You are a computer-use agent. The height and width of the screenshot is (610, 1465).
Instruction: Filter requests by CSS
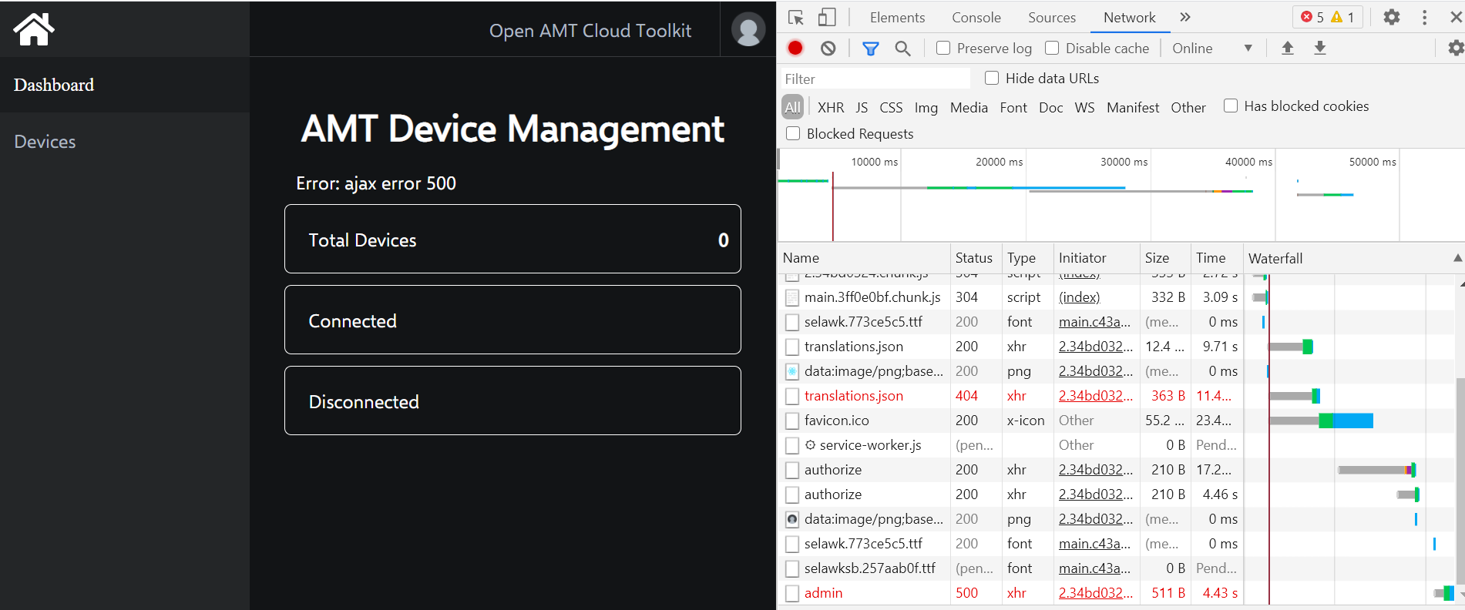coord(891,108)
